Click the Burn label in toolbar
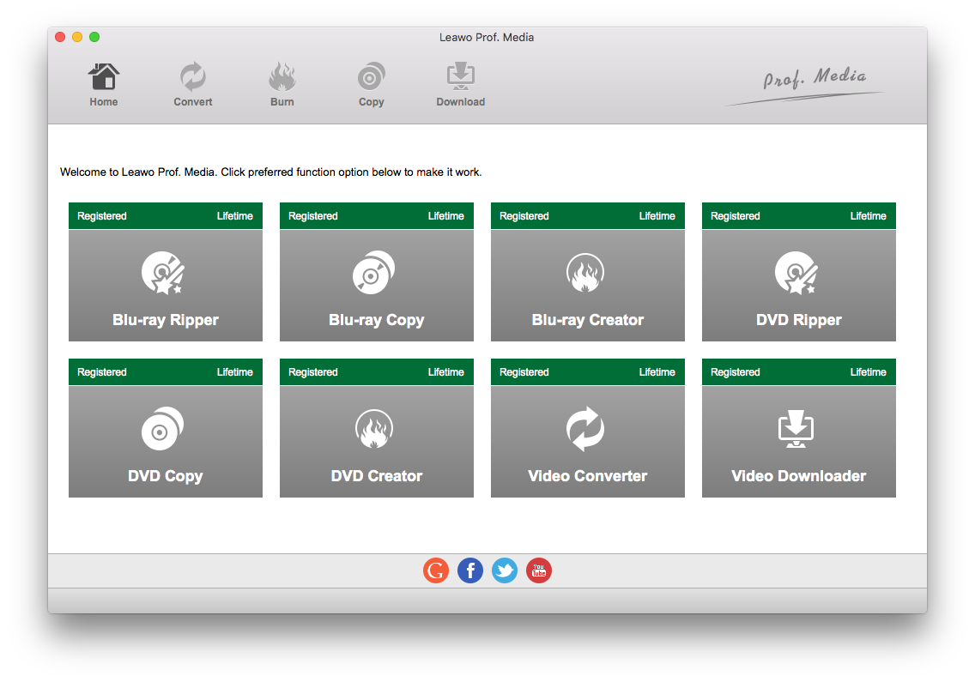This screenshot has width=975, height=682. coord(282,102)
